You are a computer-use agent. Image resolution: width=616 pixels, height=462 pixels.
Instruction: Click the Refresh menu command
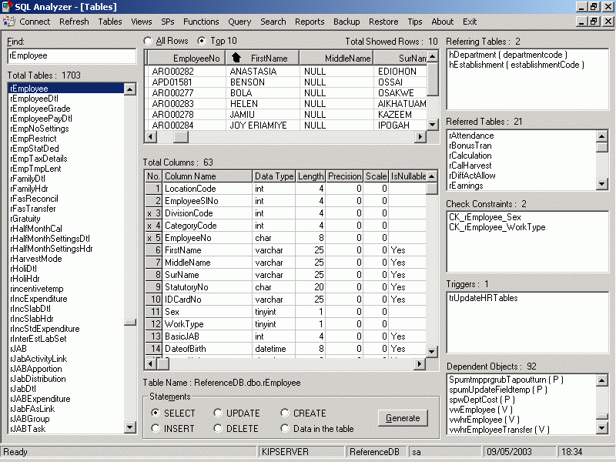pos(74,22)
